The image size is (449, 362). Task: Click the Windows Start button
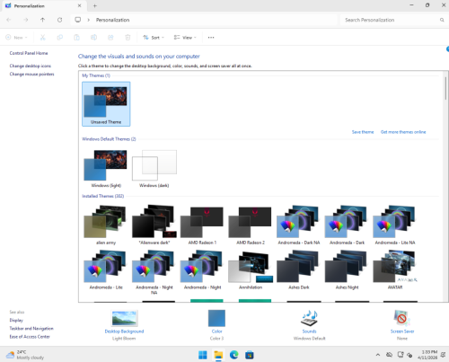tap(203, 355)
